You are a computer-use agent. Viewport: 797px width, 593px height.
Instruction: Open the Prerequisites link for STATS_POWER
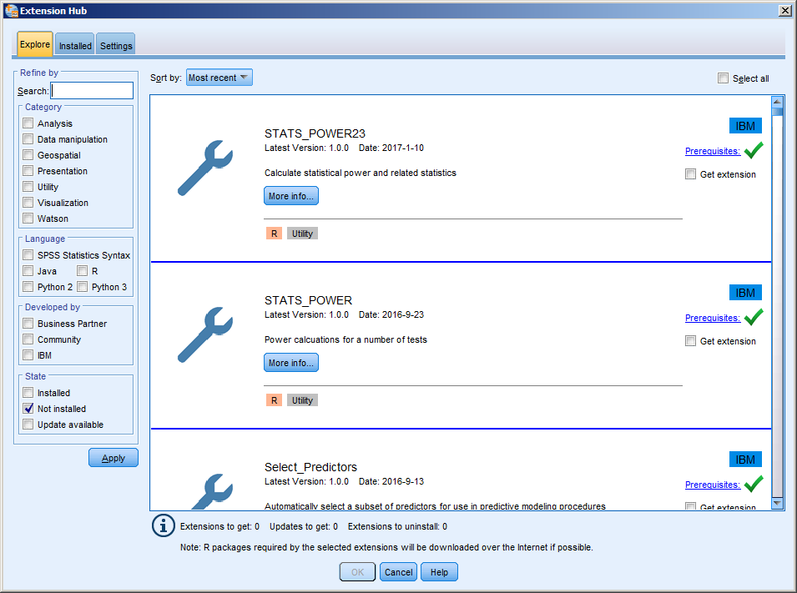click(x=712, y=318)
